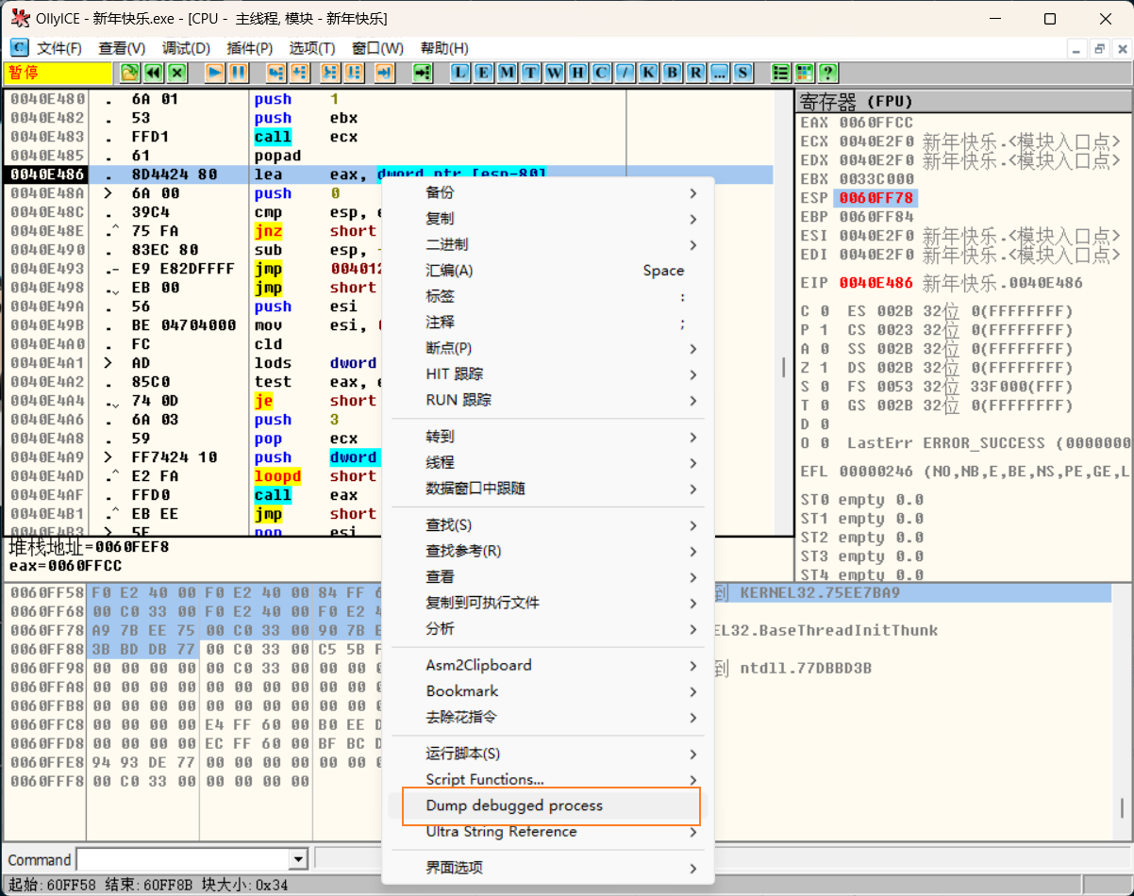Open References window with R button
The width and height of the screenshot is (1134, 896).
696,73
